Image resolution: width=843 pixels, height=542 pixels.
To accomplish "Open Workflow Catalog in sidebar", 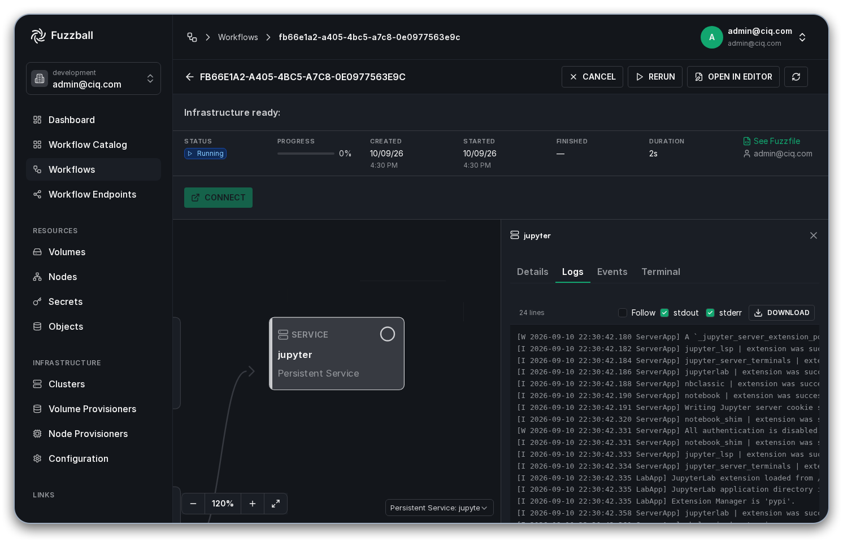I will (x=93, y=145).
